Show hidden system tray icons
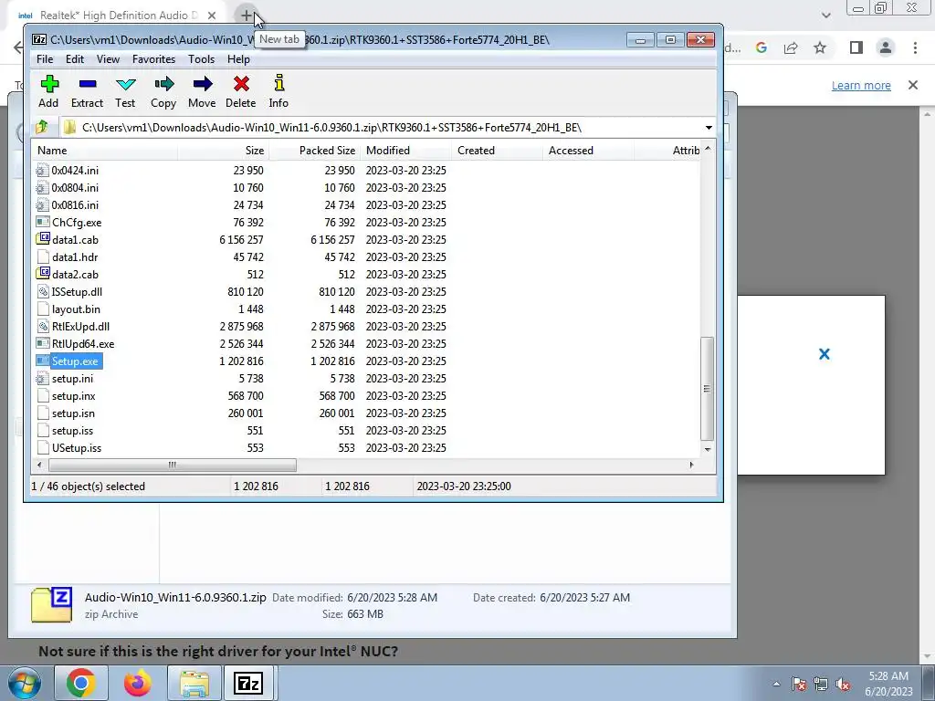The image size is (935, 701). tap(776, 685)
